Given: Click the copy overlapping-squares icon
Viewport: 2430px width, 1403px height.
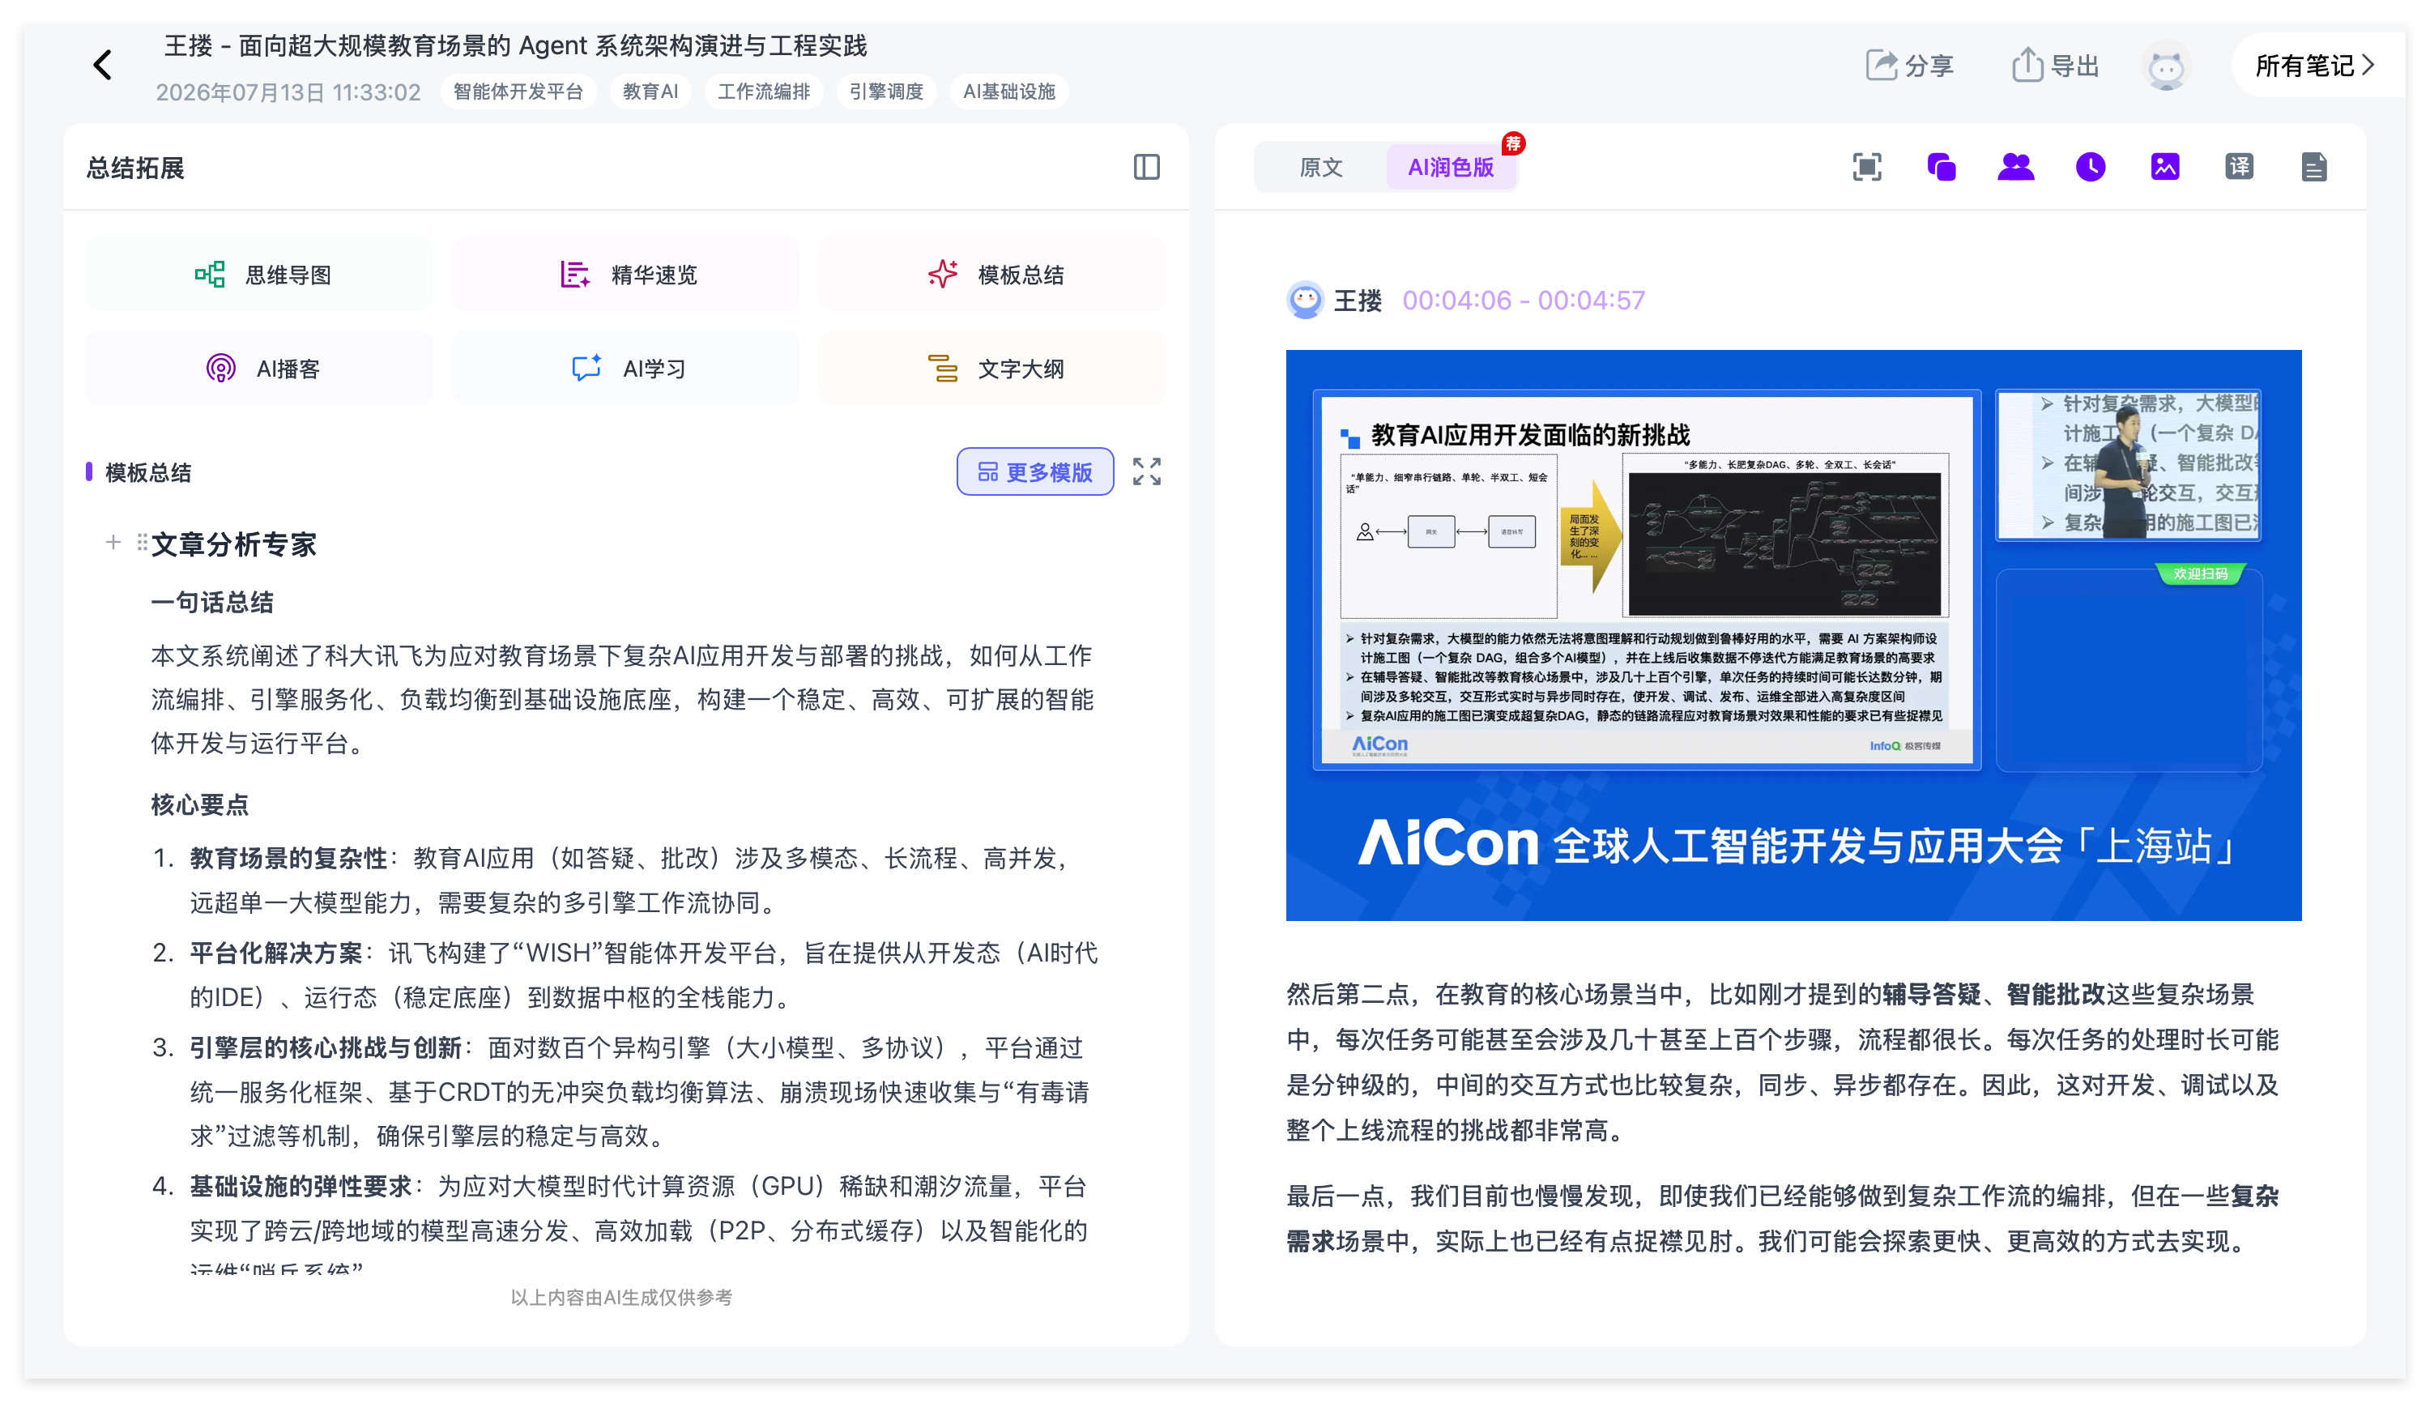Looking at the screenshot, I should (x=1941, y=167).
